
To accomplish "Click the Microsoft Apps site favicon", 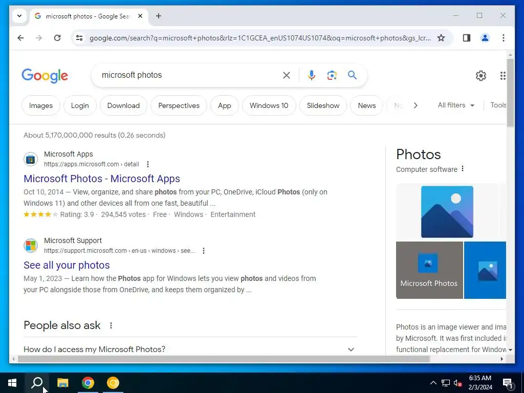I will coord(31,160).
